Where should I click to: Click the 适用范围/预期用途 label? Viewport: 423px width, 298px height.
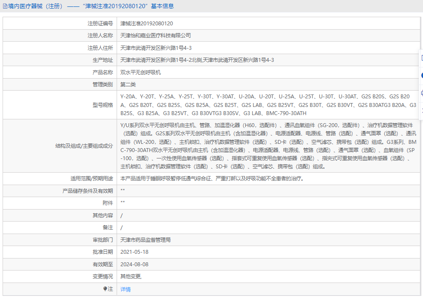(x=92, y=179)
